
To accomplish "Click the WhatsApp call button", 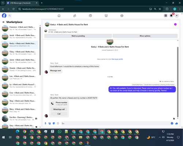I will click(59, 109).
